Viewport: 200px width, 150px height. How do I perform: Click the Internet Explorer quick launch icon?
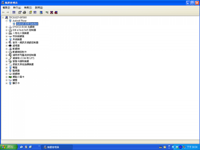click(x=31, y=147)
